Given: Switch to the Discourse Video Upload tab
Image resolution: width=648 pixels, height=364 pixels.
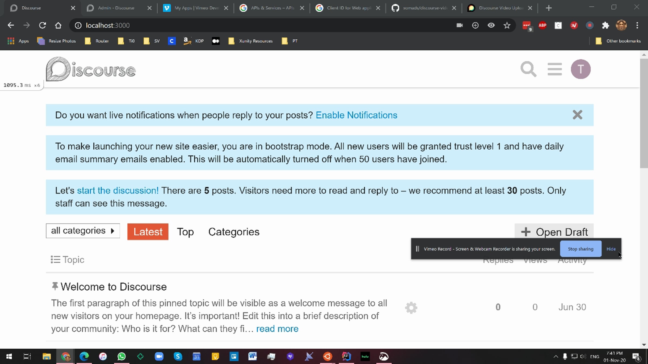Looking at the screenshot, I should click(500, 8).
